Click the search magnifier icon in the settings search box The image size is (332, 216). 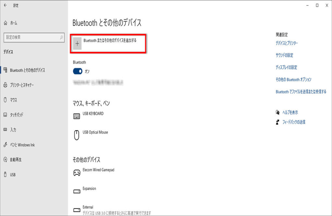pyautogui.click(x=61, y=38)
